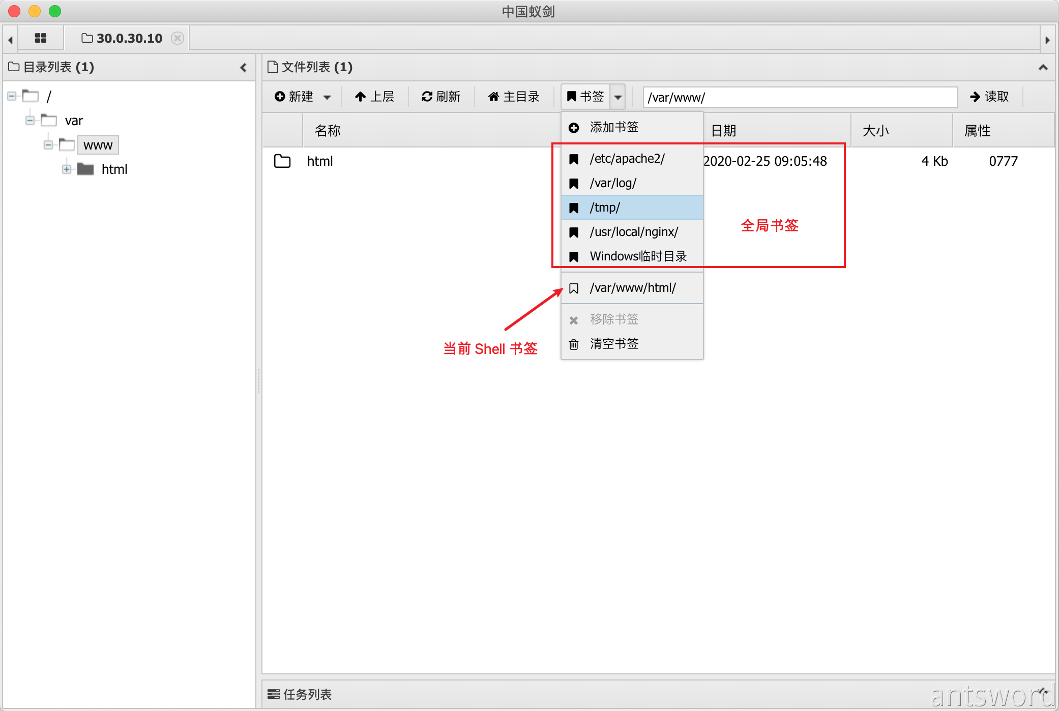Collapse the 目录列表 panel arrow
Viewport: 1059px width, 711px height.
pos(243,67)
